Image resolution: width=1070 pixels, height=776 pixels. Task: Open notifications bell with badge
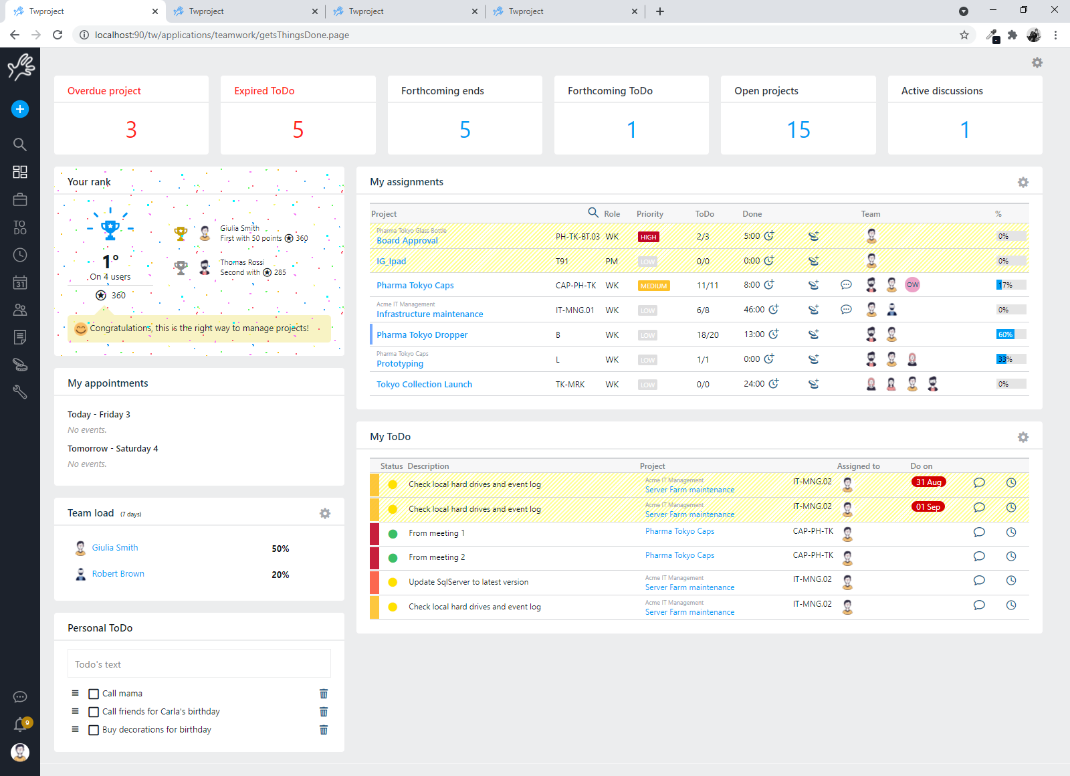(20, 724)
